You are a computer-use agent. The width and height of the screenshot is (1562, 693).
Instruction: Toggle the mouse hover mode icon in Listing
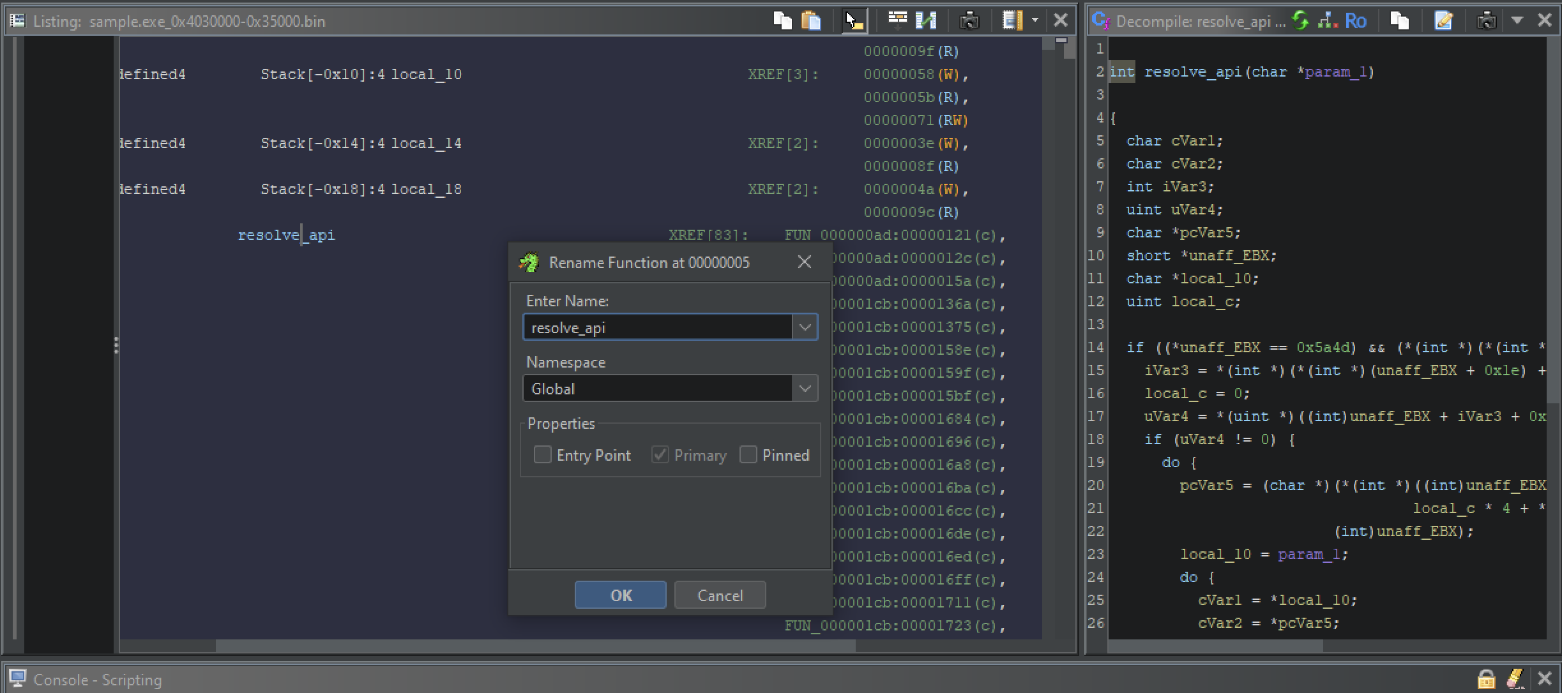pyautogui.click(x=853, y=20)
